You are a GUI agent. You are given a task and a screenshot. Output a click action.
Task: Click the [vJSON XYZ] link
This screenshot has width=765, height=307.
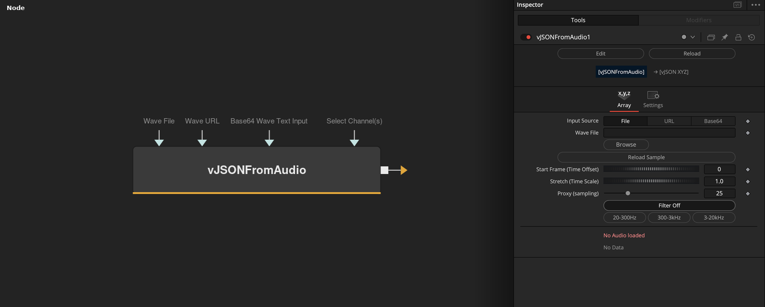tap(671, 72)
